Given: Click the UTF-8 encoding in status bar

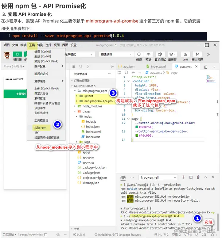Looking at the screenshot, I should click(x=188, y=235).
